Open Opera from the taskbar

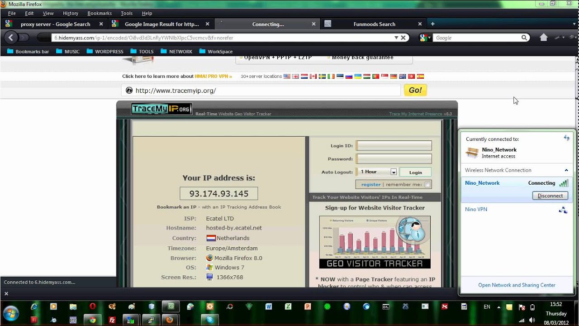93,307
